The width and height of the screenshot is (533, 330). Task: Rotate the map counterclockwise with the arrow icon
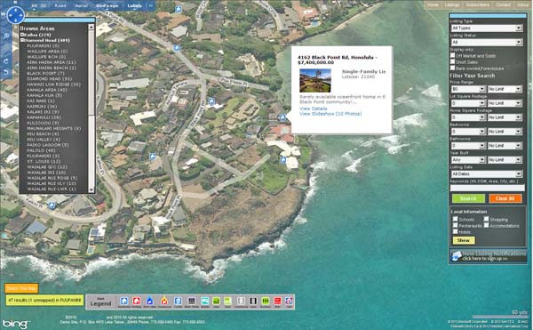6,72
